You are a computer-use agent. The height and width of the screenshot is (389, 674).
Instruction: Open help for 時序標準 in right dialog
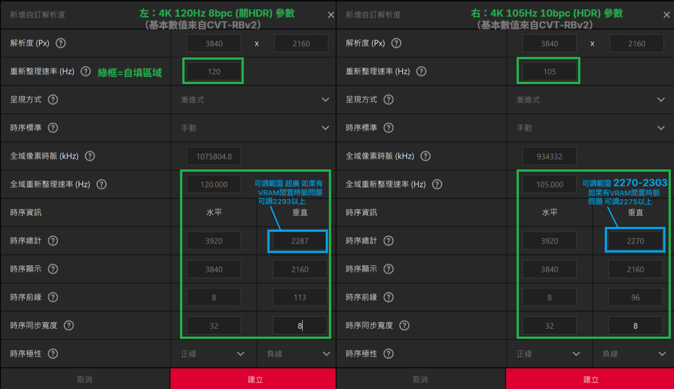(389, 128)
